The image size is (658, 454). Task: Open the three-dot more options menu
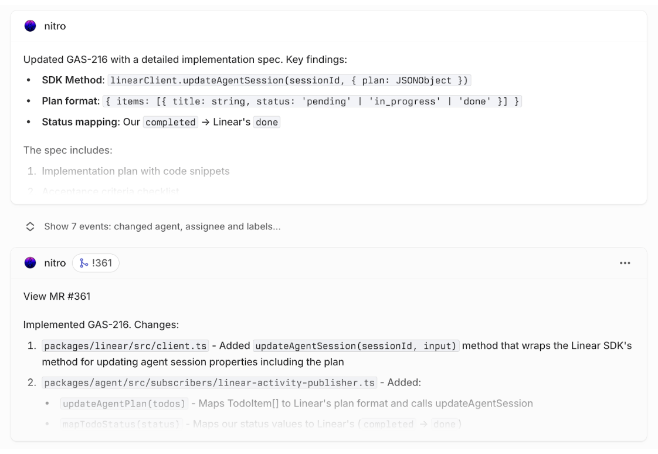(x=625, y=263)
